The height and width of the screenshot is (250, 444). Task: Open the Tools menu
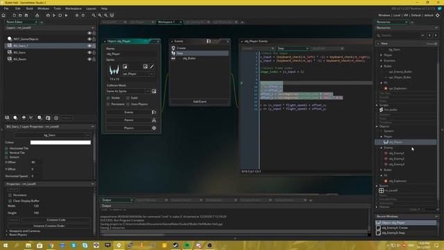[x=57, y=8]
